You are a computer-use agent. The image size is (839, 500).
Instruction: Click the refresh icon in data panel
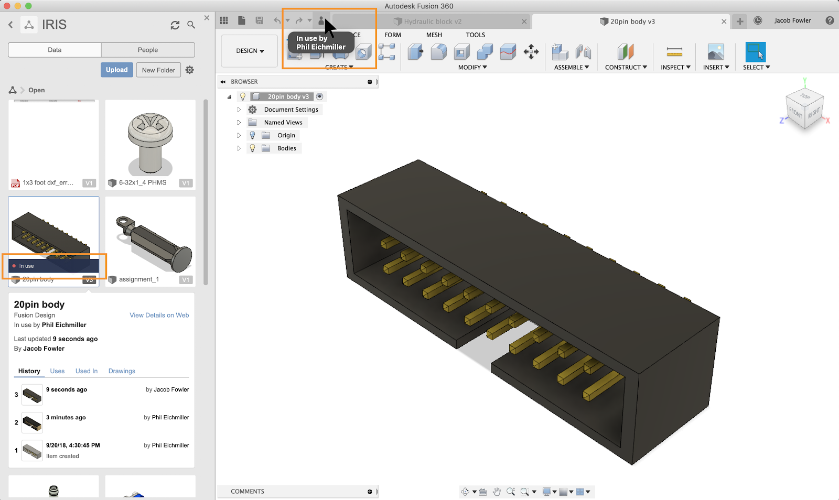(x=175, y=25)
